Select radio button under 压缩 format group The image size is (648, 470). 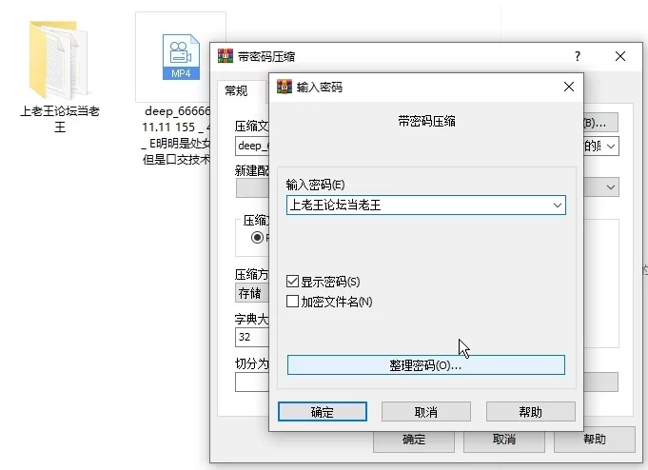[x=257, y=237]
